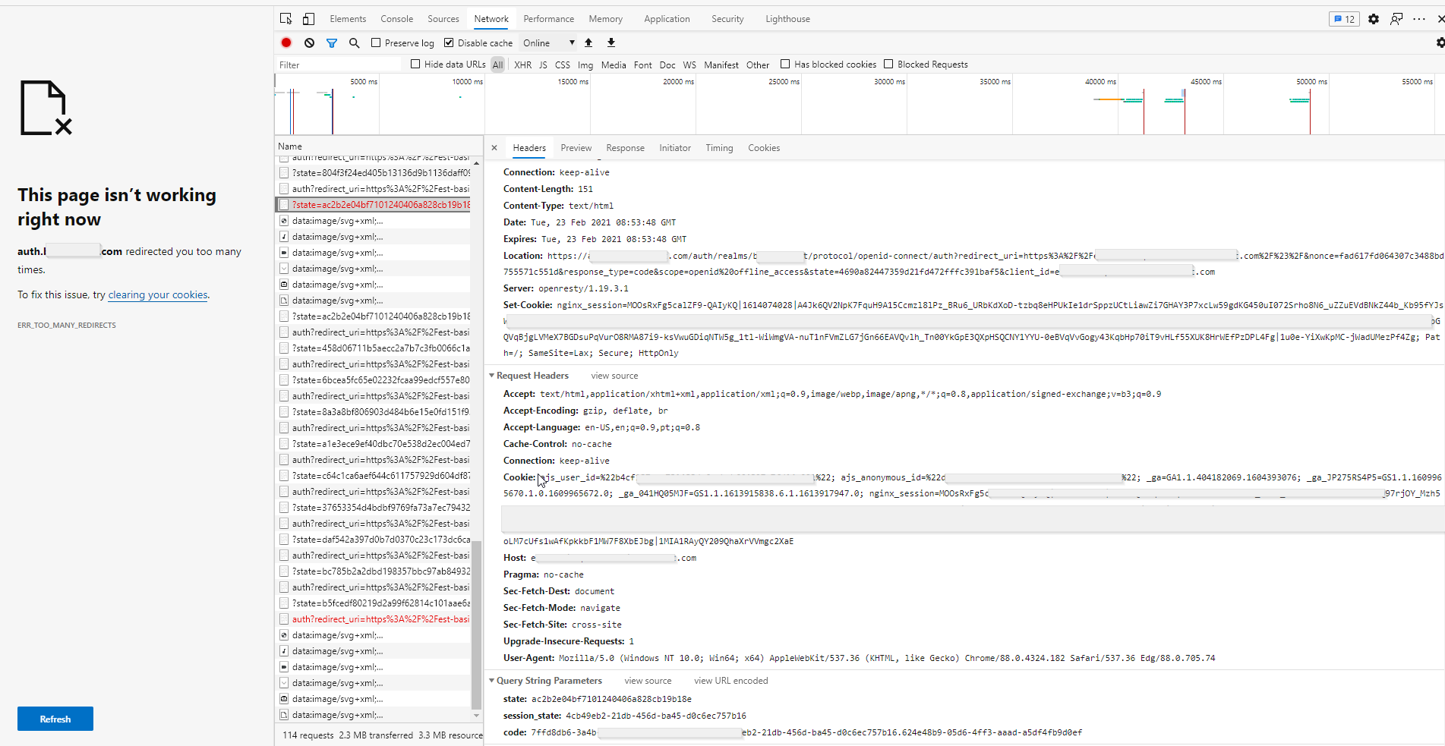Import HAR file via upload arrow
This screenshot has height=746, width=1445.
[588, 42]
